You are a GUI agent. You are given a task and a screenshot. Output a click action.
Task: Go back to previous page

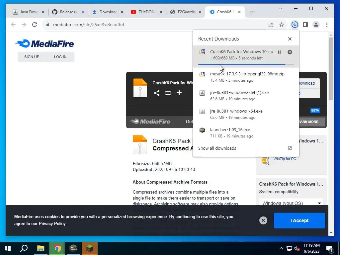[x=13, y=25]
